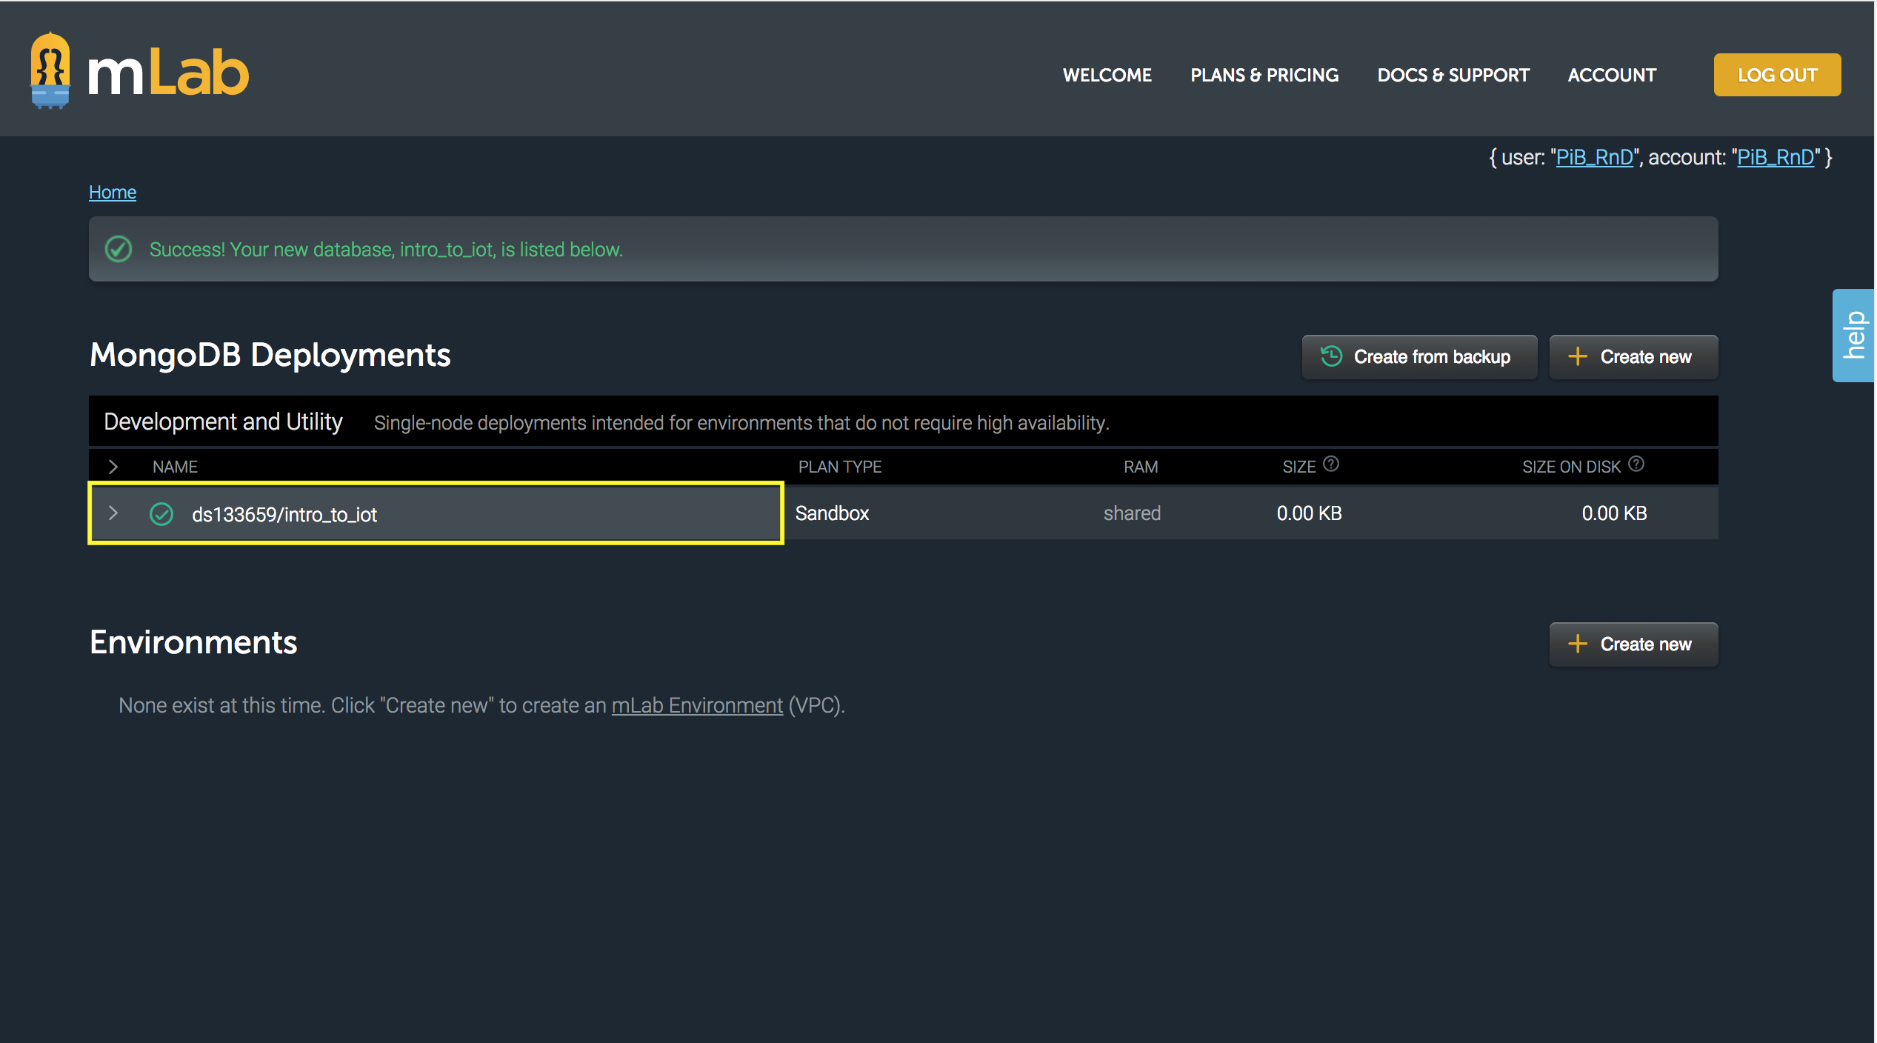The height and width of the screenshot is (1043, 1877).
Task: Click the backup clock icon
Action: coord(1331,356)
